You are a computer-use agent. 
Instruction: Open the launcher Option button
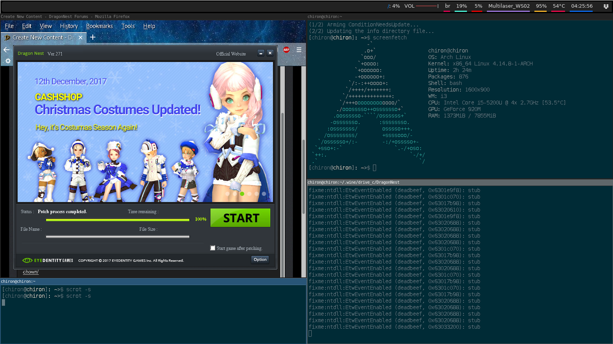coord(260,259)
